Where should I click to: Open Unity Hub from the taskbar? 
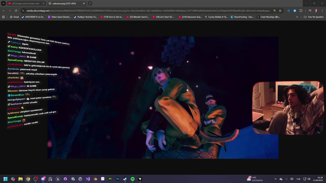tap(80, 179)
